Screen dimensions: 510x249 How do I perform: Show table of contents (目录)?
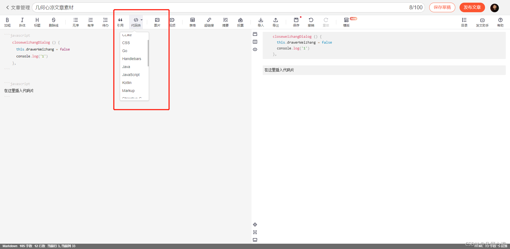coord(464,22)
